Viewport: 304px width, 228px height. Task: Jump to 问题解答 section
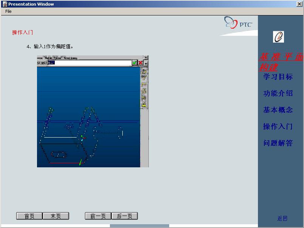[278, 143]
